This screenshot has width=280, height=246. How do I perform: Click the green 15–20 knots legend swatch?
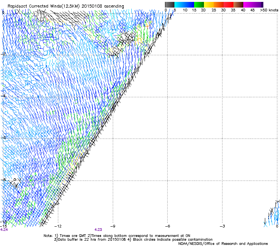pos(199,5)
